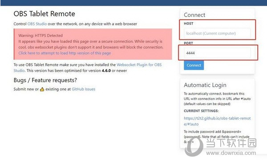Click the Warning: HTTPS Detected text

(x=40, y=36)
